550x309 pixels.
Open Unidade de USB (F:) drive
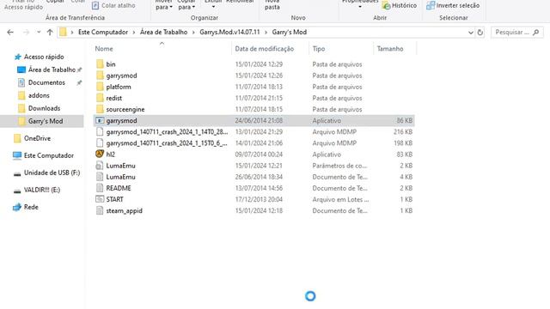pyautogui.click(x=52, y=173)
